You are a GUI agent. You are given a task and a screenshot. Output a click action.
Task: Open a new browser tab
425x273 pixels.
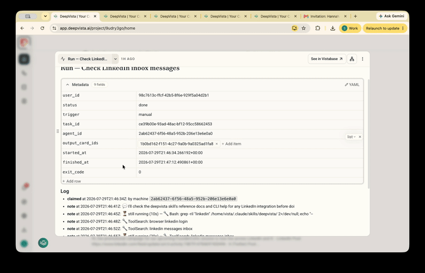click(x=355, y=16)
